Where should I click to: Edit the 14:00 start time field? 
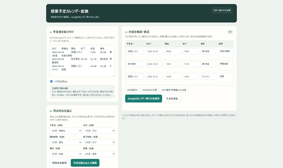pyautogui.click(x=172, y=77)
